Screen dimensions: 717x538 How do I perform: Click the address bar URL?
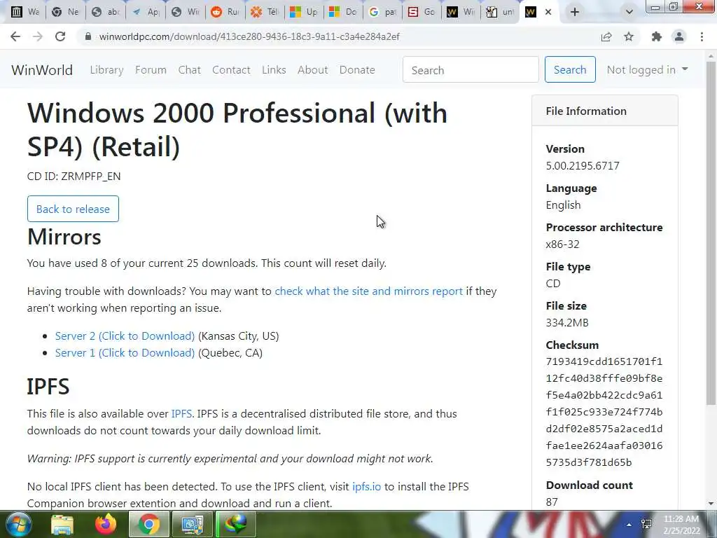coord(249,36)
